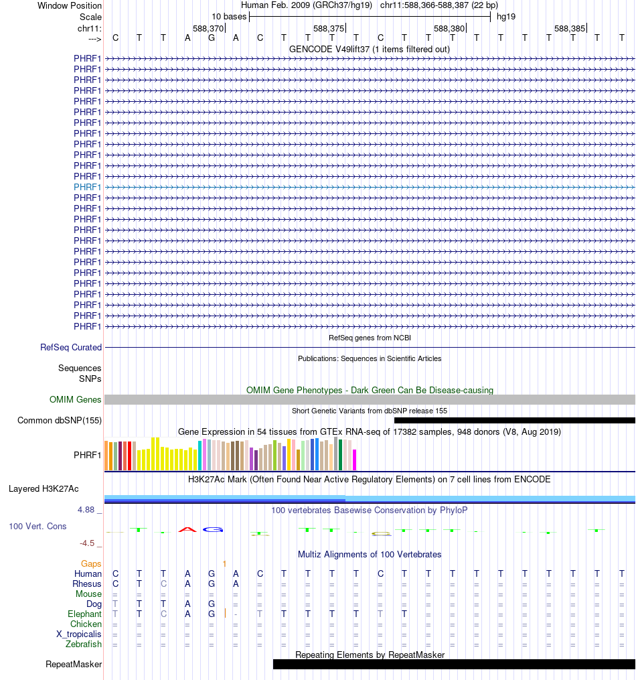636x680 pixels.
Task: Click the blue G in the PhyloP logo
Action: point(213,529)
